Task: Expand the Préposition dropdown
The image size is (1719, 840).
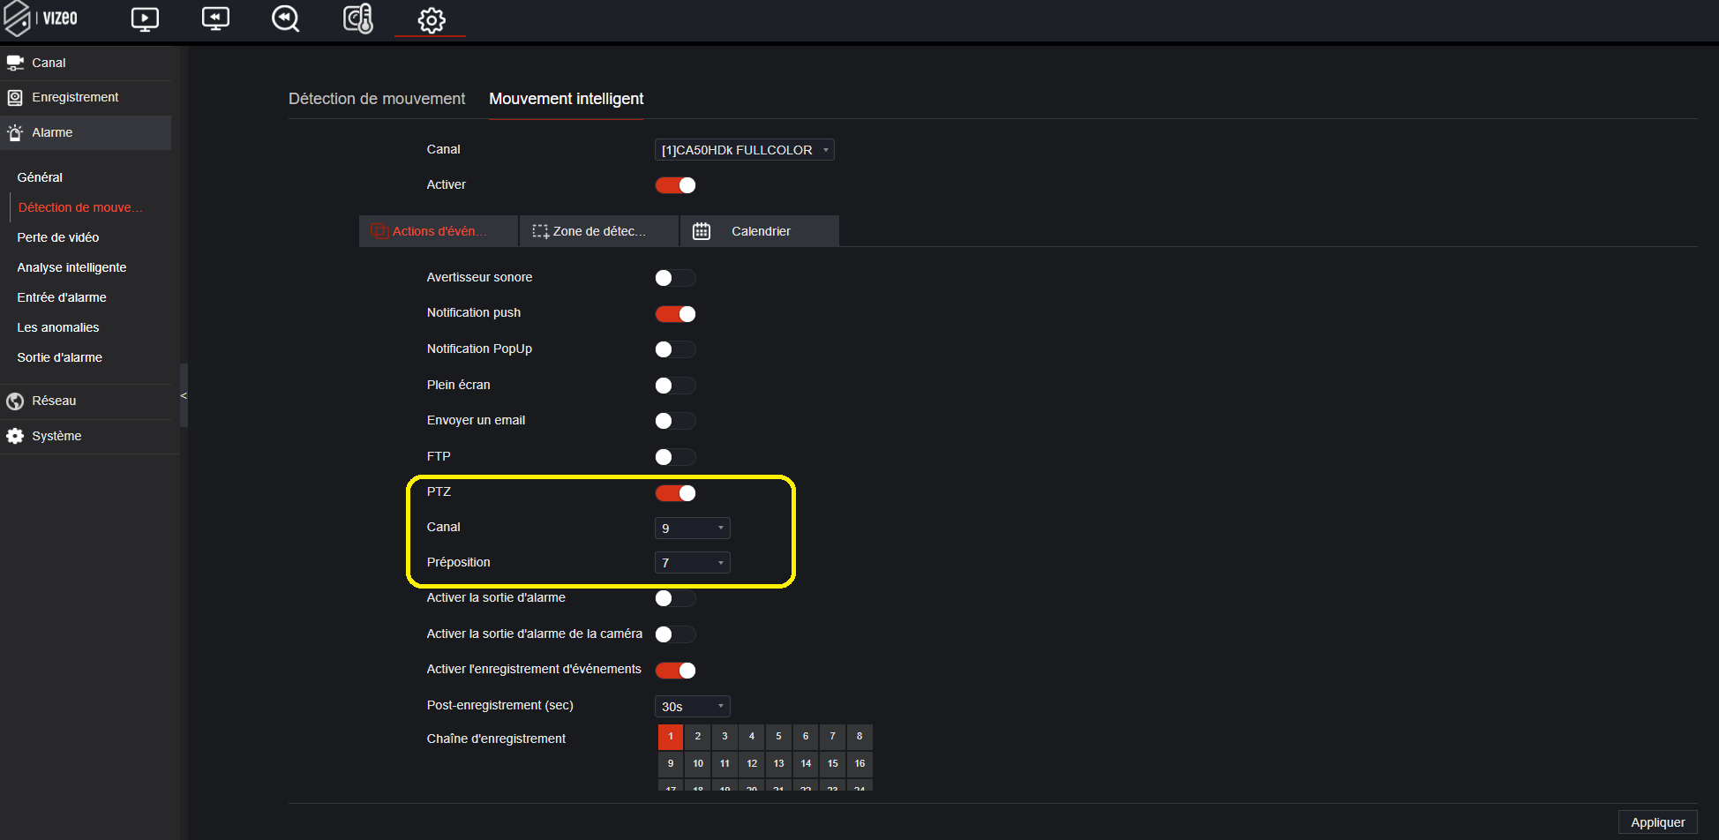Action: (x=692, y=563)
